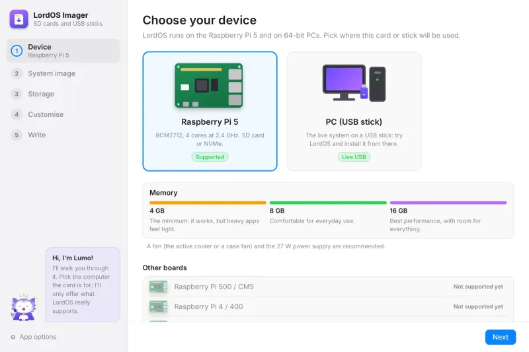
Task: Click the Raspberry Pi 500 / CM5 board icon
Action: pos(158,287)
